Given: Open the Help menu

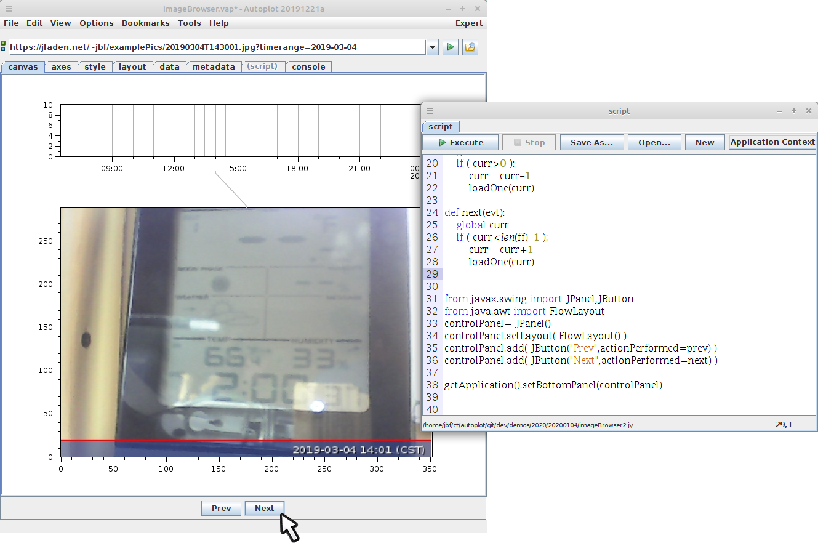Looking at the screenshot, I should pos(219,23).
